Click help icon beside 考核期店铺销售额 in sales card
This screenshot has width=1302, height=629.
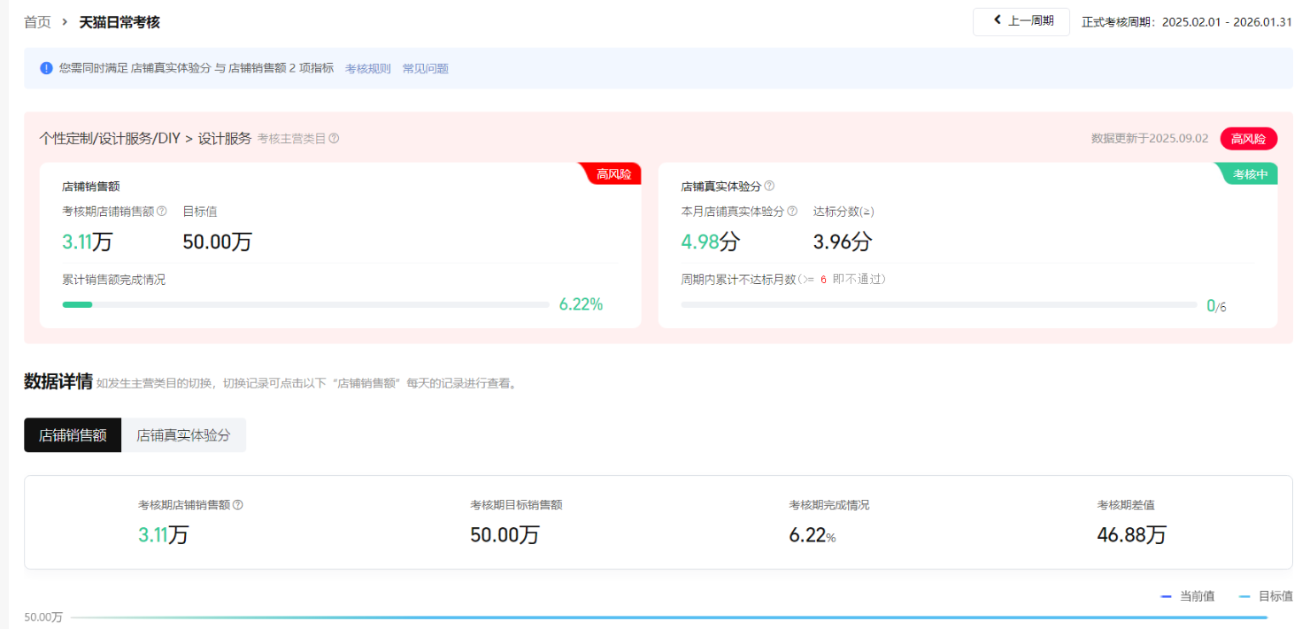tap(162, 211)
